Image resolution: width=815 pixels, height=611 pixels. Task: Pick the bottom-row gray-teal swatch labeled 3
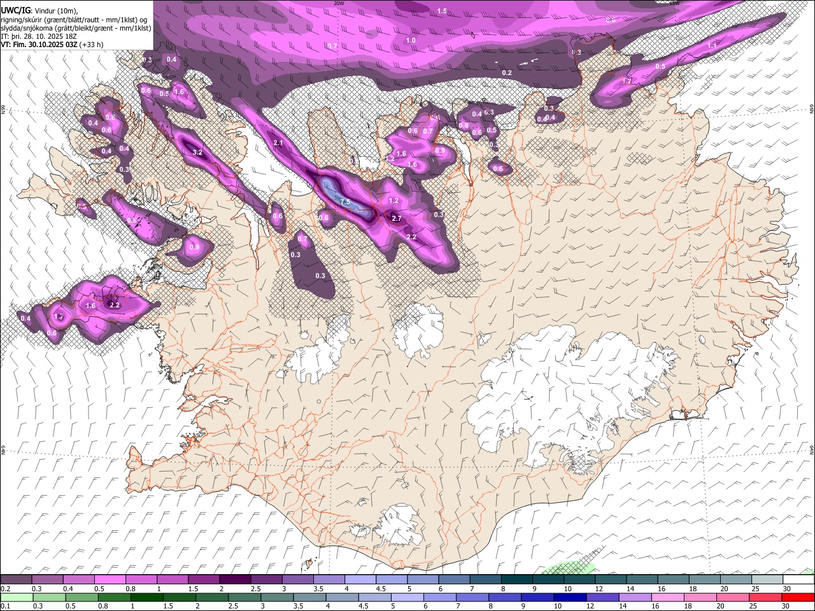click(x=277, y=597)
